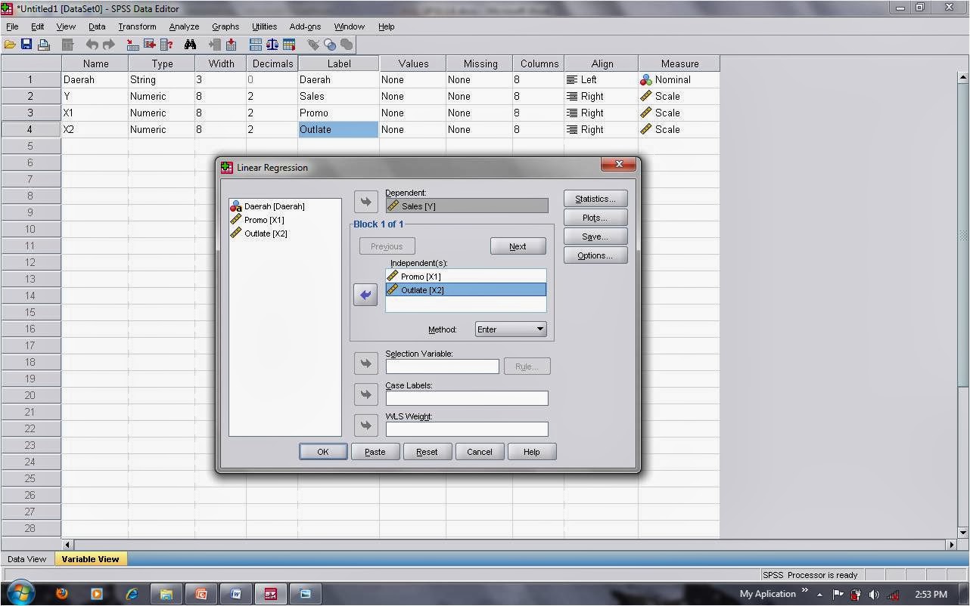Screen dimensions: 970x606
Task: Click the Next block button
Action: pyautogui.click(x=518, y=246)
